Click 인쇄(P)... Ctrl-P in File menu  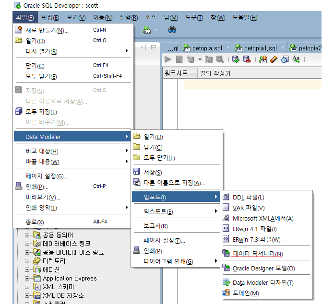[x=73, y=187]
